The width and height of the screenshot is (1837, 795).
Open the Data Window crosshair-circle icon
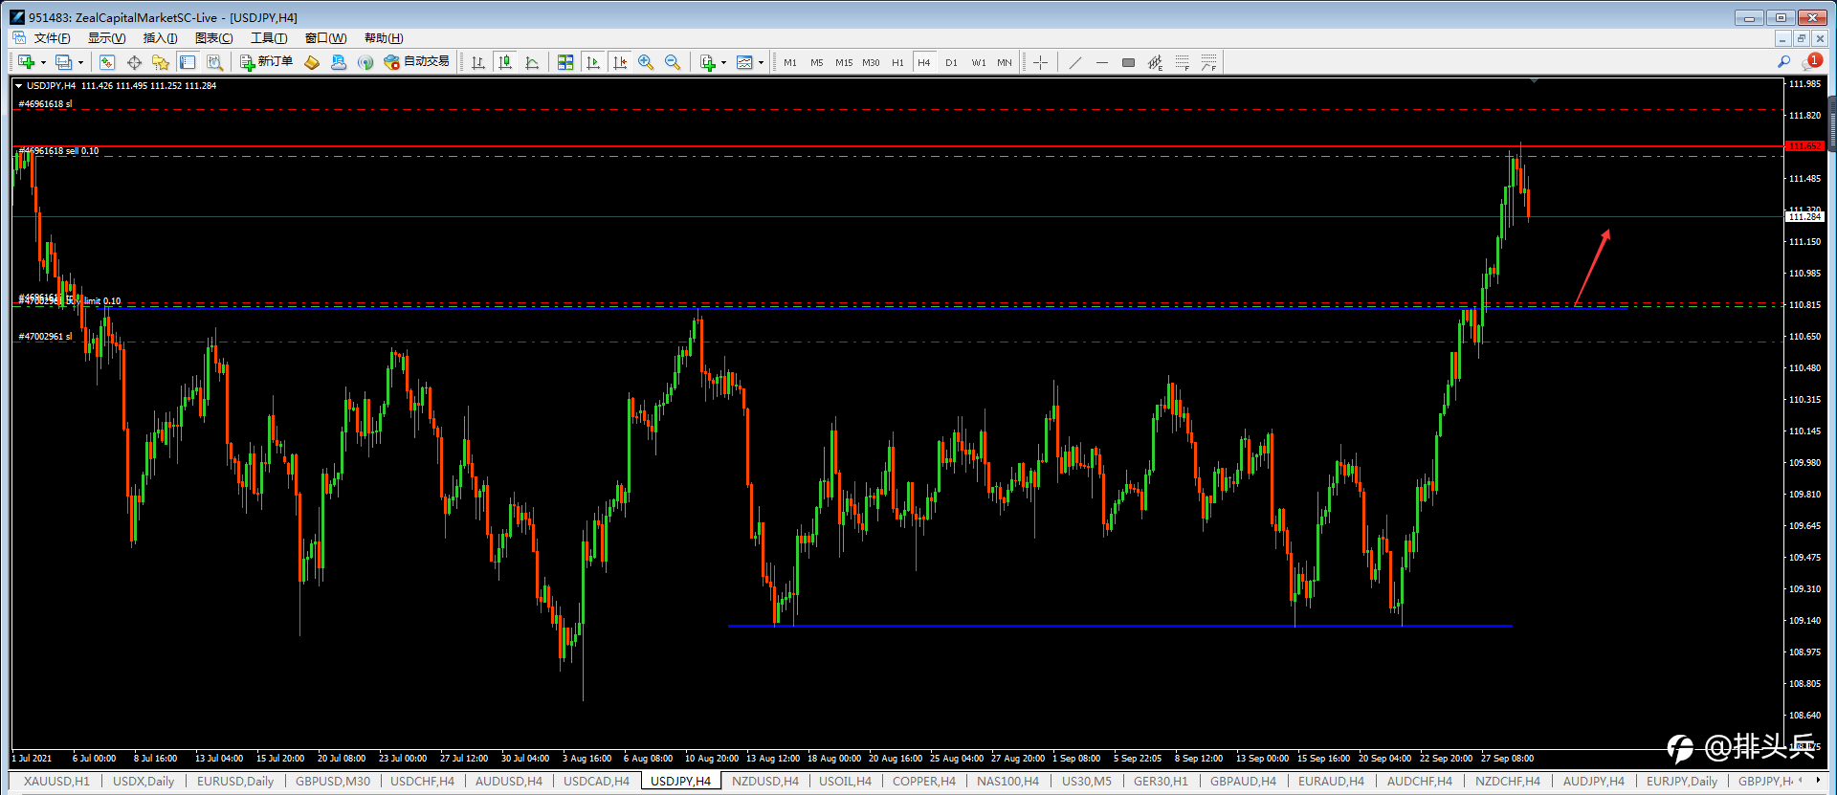click(x=134, y=62)
